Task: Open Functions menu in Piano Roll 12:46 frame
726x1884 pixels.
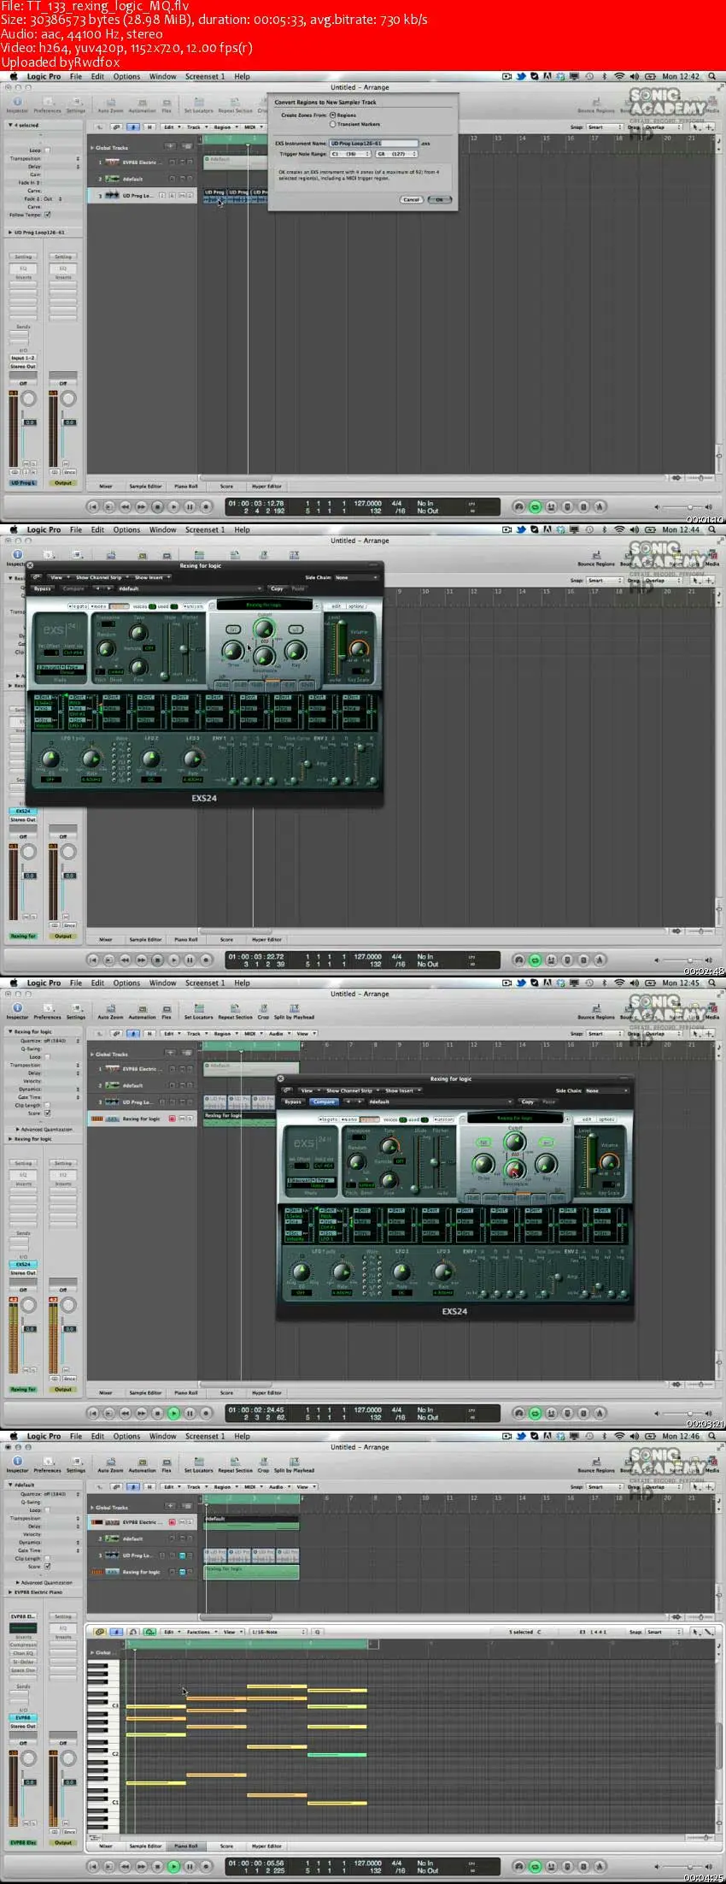Action: pos(200,1632)
